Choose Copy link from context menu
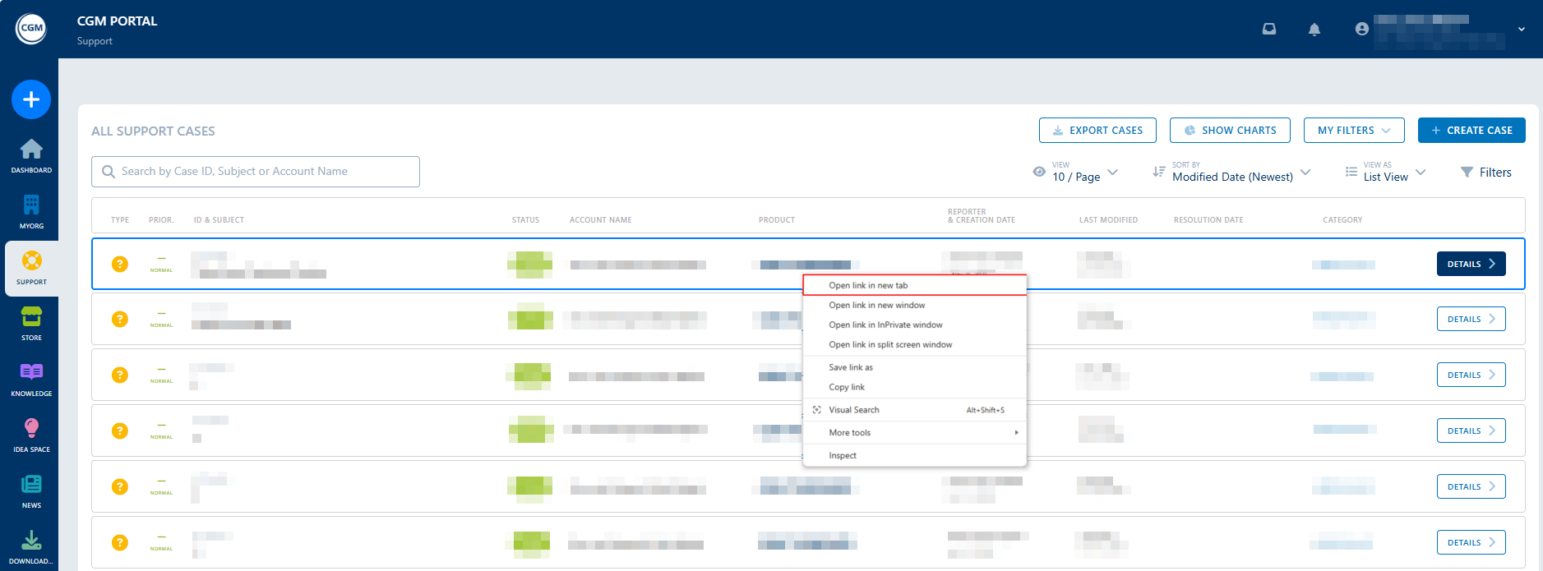 (847, 387)
